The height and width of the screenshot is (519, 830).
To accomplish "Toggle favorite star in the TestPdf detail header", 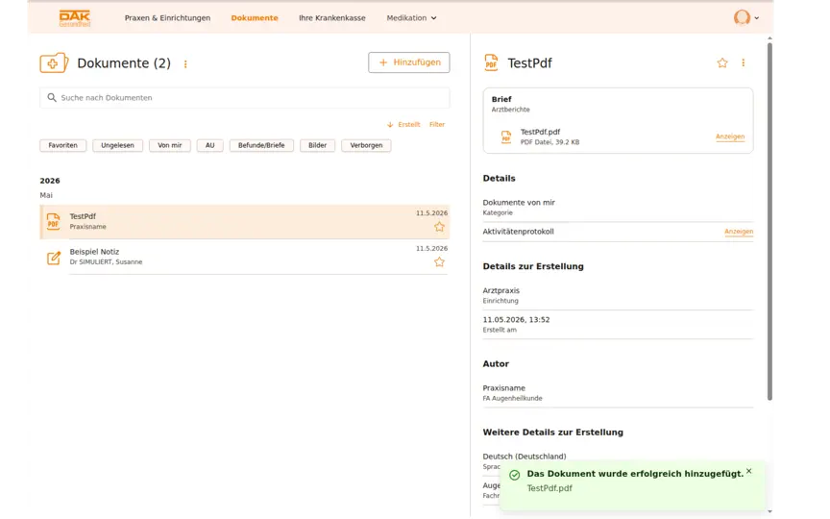I will (x=722, y=62).
